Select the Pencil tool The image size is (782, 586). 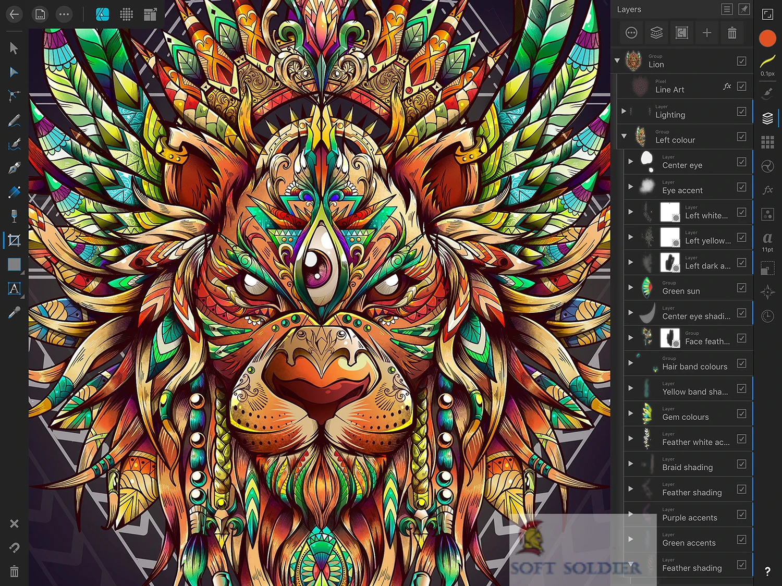pyautogui.click(x=14, y=120)
